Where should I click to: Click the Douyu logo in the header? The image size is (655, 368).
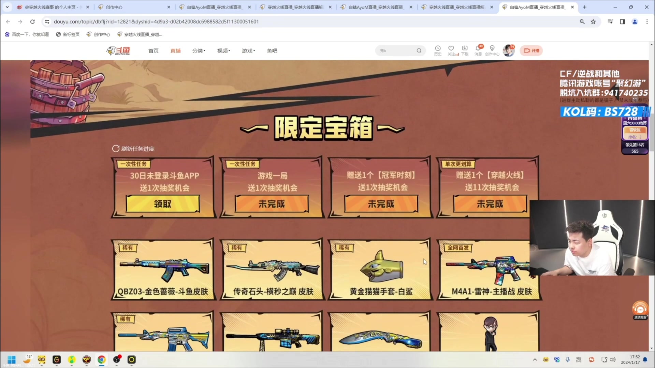[118, 51]
